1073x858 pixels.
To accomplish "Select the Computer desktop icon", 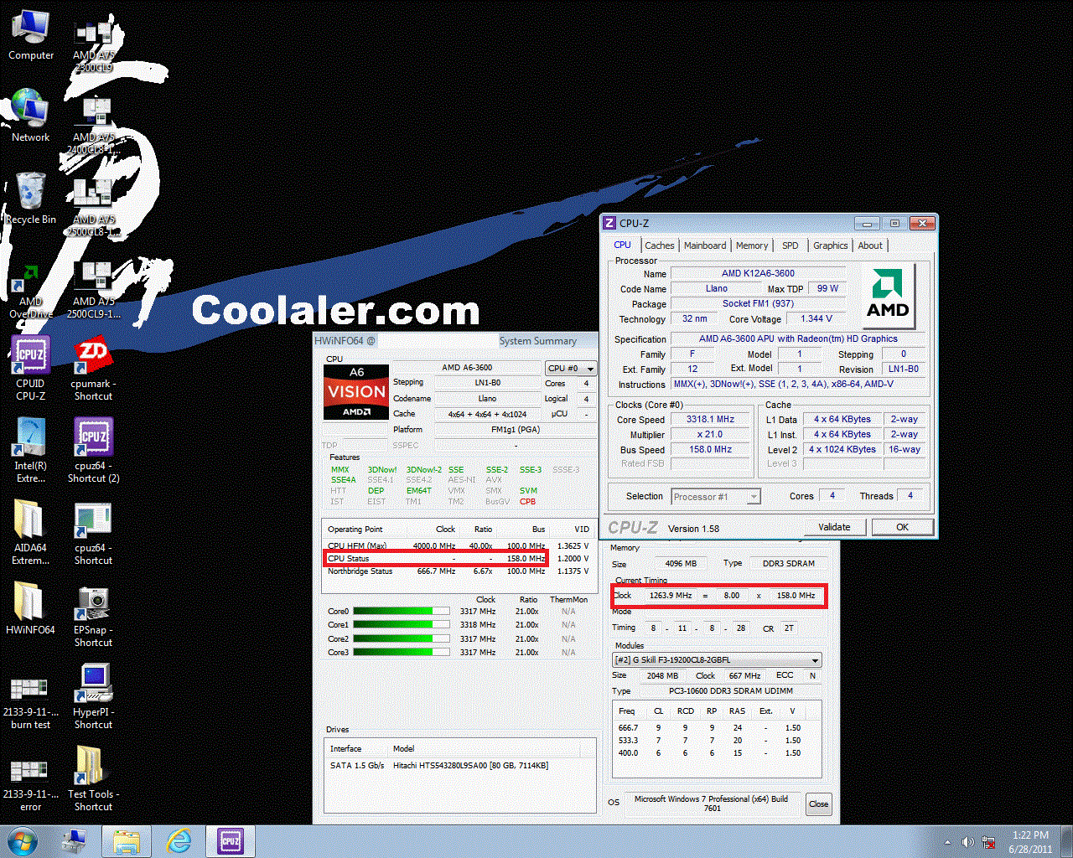I will click(31, 35).
